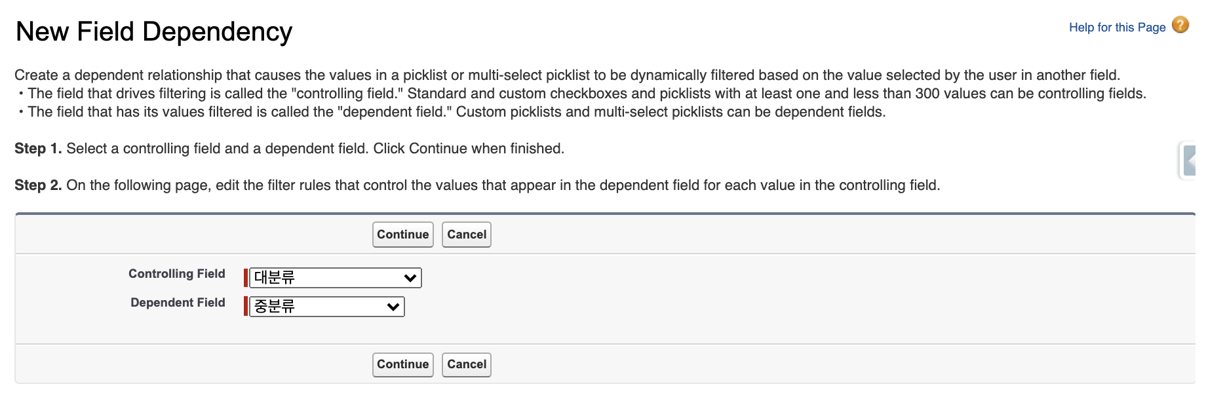Screen dimensions: 1206x401
Task: Open the Controlling Field dropdown showing 대분류
Action: click(328, 278)
